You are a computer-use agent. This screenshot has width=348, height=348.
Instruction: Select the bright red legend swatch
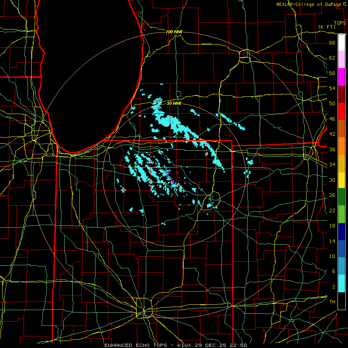(341, 111)
